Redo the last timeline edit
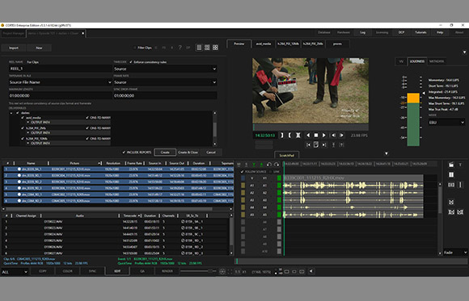Image resolution: width=469 pixels, height=301 pixels. tap(276, 165)
